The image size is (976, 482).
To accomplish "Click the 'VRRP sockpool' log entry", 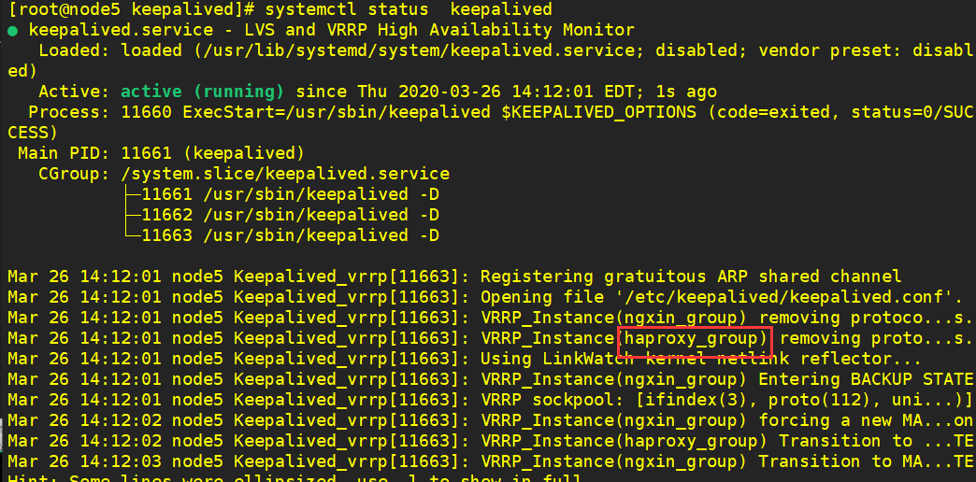I will [727, 400].
